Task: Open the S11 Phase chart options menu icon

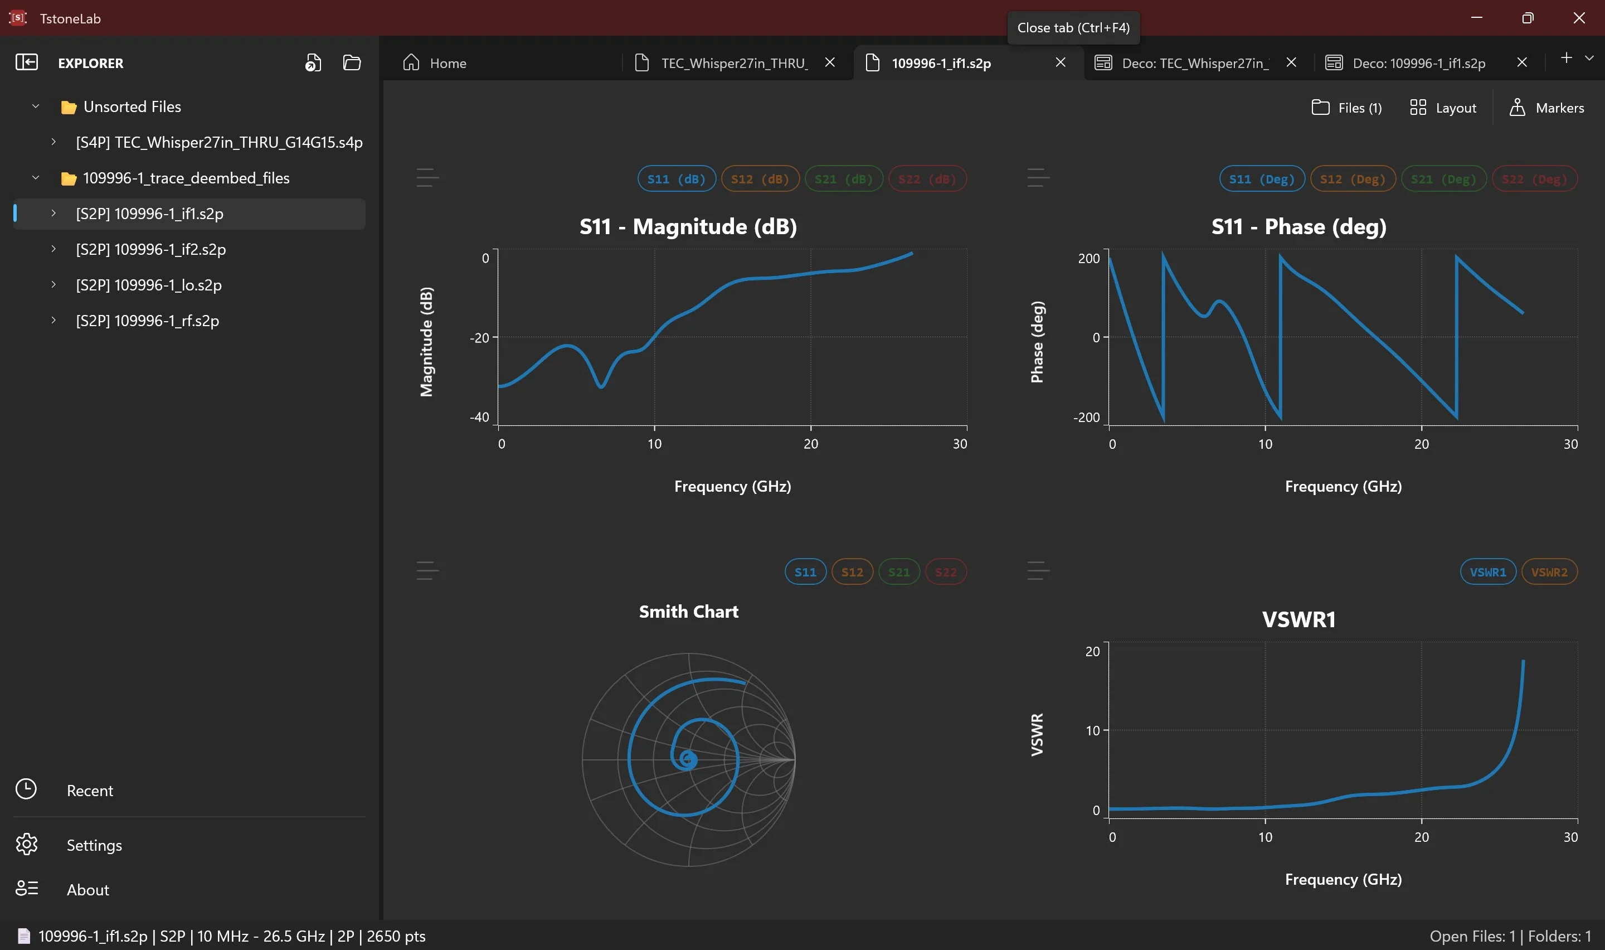Action: point(1038,177)
